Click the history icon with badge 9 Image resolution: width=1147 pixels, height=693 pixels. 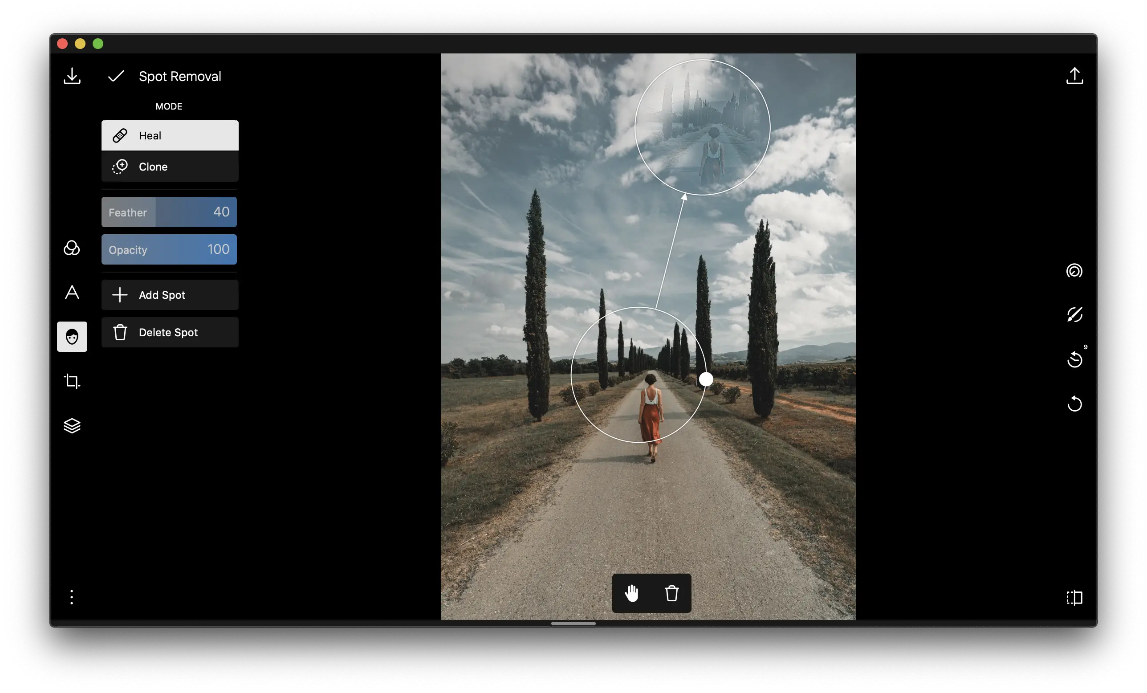1074,359
